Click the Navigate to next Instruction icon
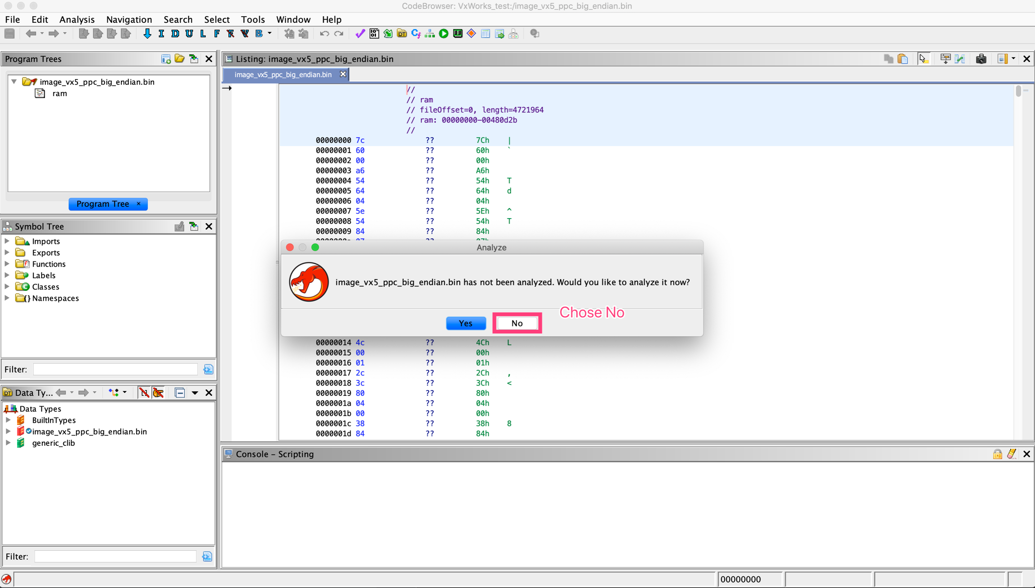 tap(161, 34)
